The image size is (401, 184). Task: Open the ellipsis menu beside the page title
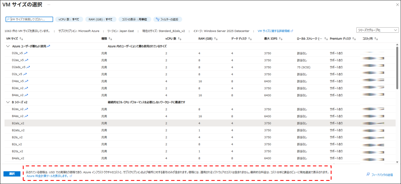tap(49, 4)
